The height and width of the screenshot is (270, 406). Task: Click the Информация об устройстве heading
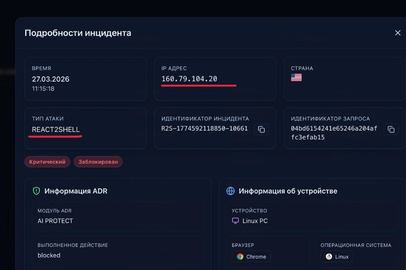pyautogui.click(x=288, y=191)
